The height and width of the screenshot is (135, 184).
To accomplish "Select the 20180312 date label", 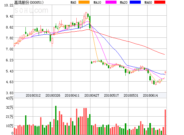I will pyautogui.click(x=33, y=95).
